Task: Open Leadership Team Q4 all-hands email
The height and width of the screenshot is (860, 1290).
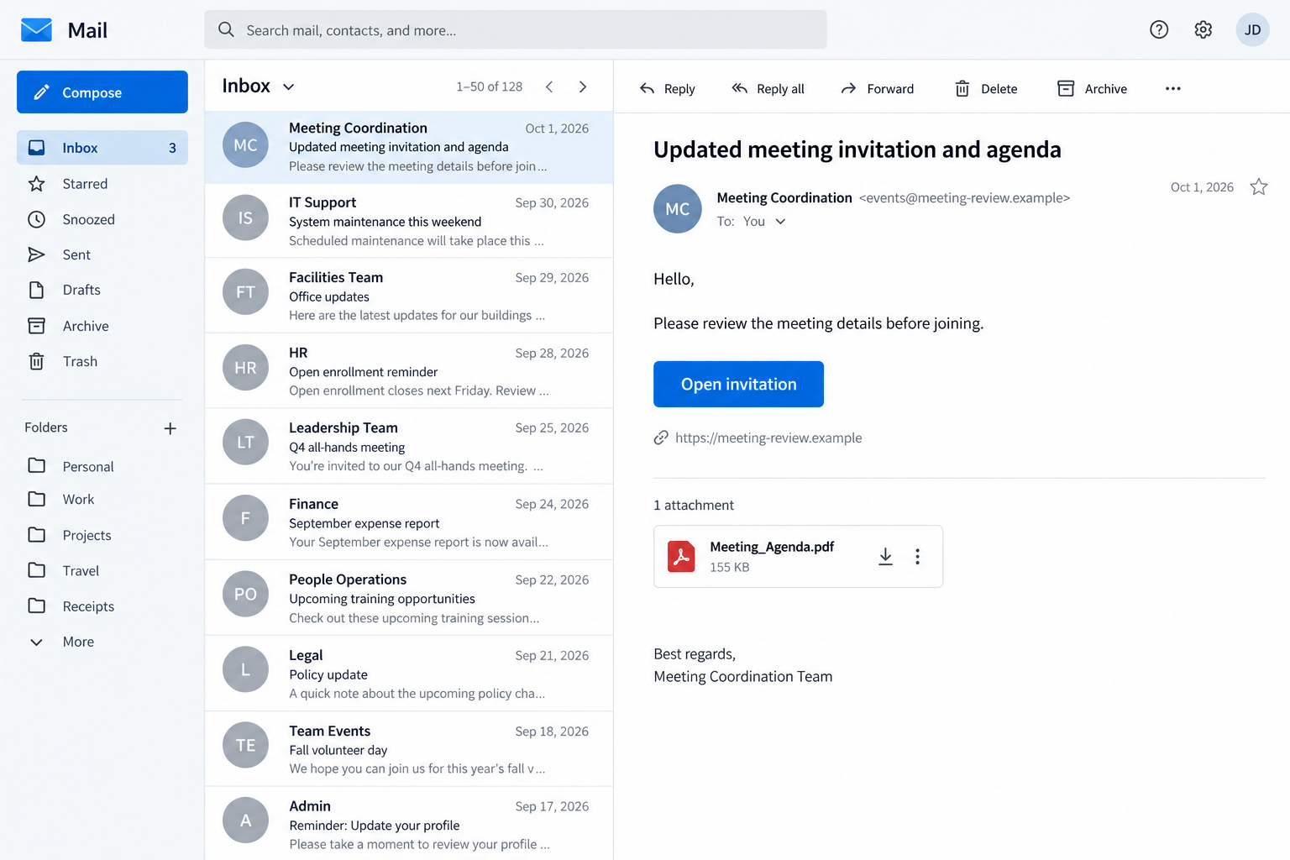Action: pyautogui.click(x=409, y=446)
